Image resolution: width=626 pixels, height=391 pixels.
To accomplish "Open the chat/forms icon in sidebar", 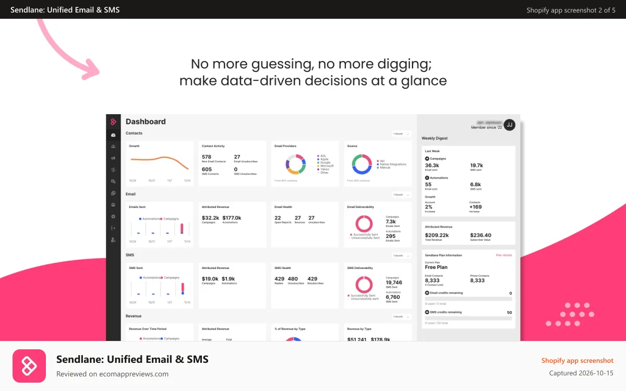I will tap(113, 181).
